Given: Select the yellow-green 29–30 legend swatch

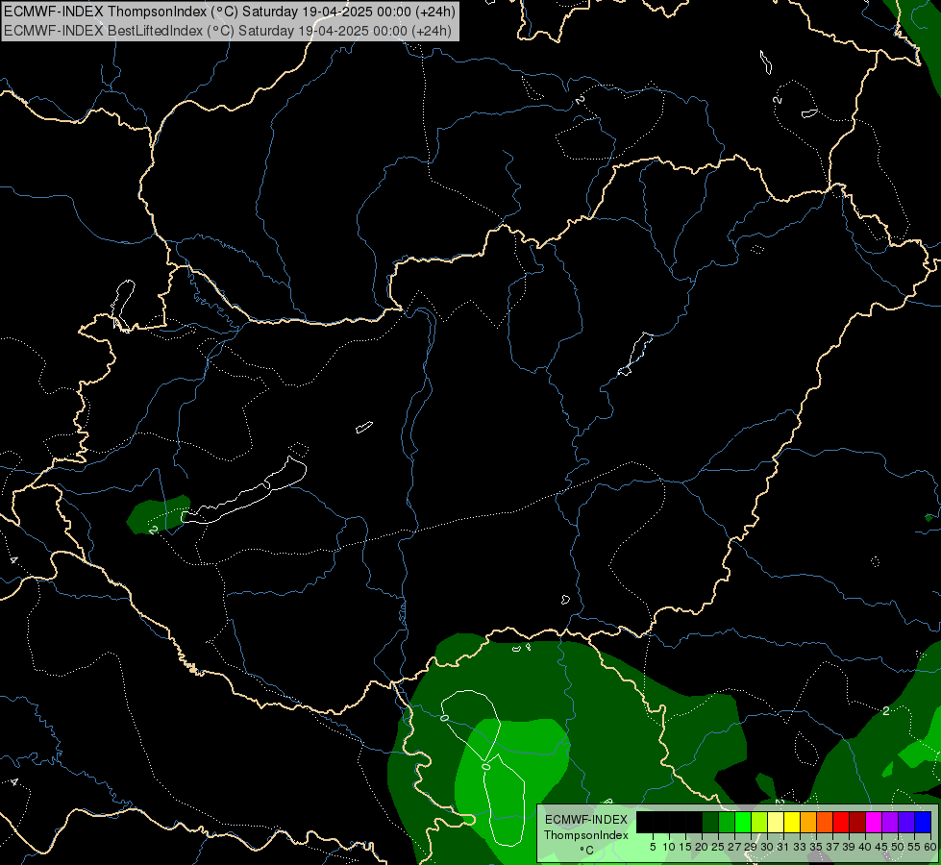Looking at the screenshot, I should tap(759, 822).
